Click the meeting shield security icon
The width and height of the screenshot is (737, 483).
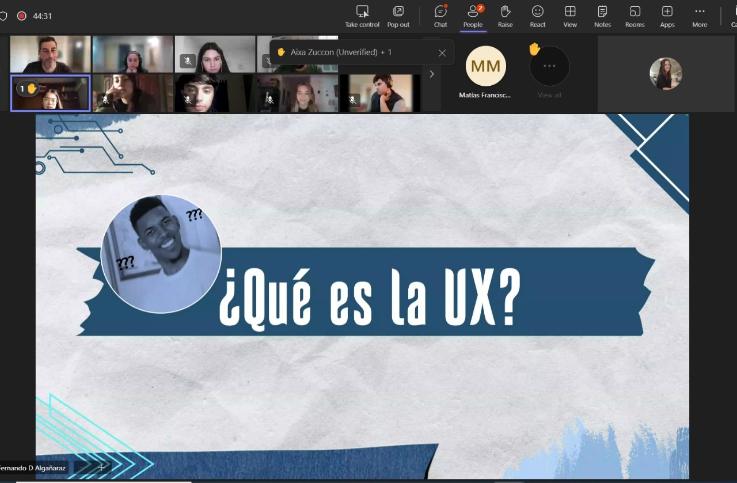(x=3, y=16)
